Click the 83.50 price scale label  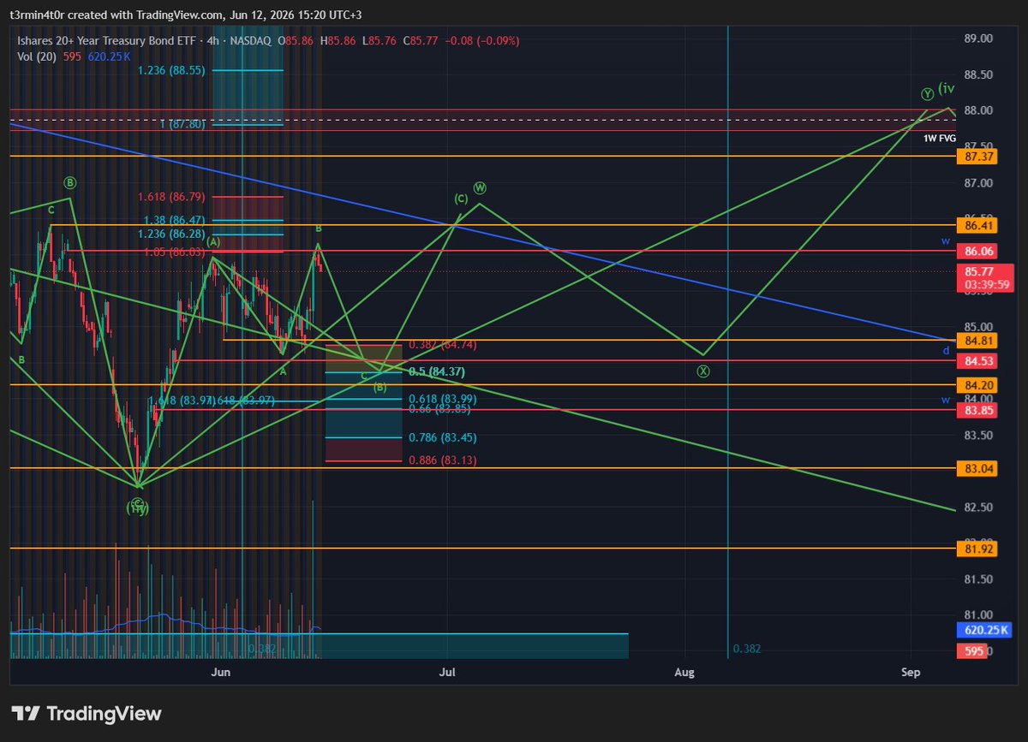[978, 435]
